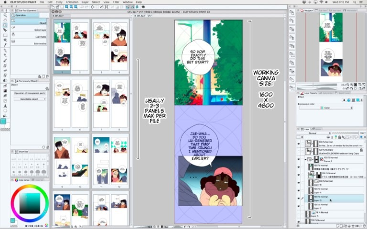This screenshot has width=367, height=229.
Task: Select the Pen tool in toolbar
Action: (5, 51)
